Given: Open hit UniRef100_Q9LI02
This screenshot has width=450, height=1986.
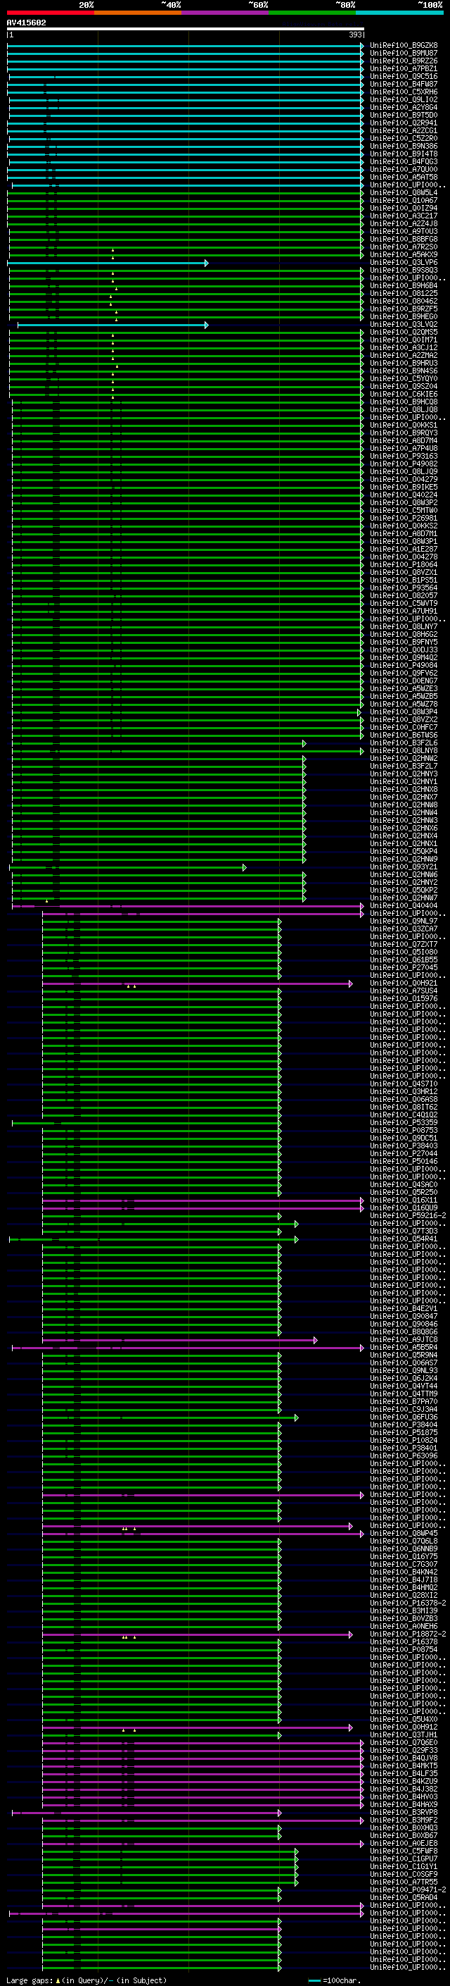Looking at the screenshot, I should pos(404,99).
